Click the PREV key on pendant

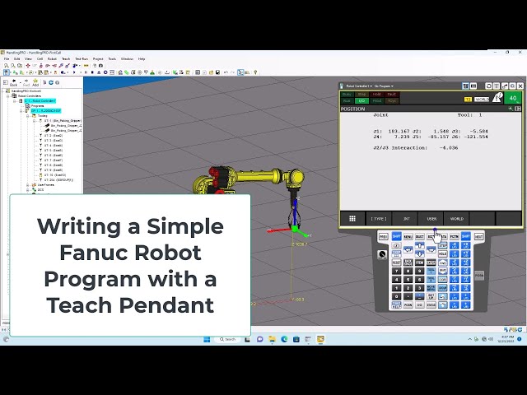[383, 237]
